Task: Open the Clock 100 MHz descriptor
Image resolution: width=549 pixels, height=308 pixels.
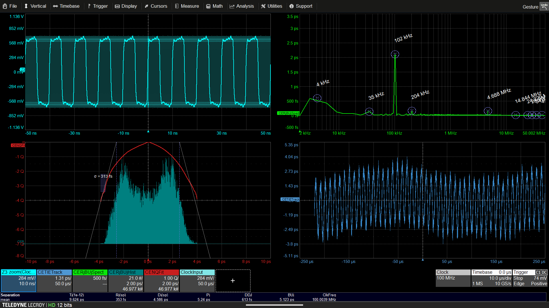Action: pyautogui.click(x=453, y=278)
